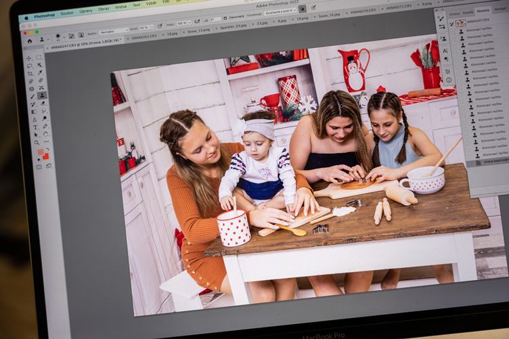Image resolution: width=509 pixels, height=339 pixels.
Task: Open the Vrstva menu
Action: 120,7
